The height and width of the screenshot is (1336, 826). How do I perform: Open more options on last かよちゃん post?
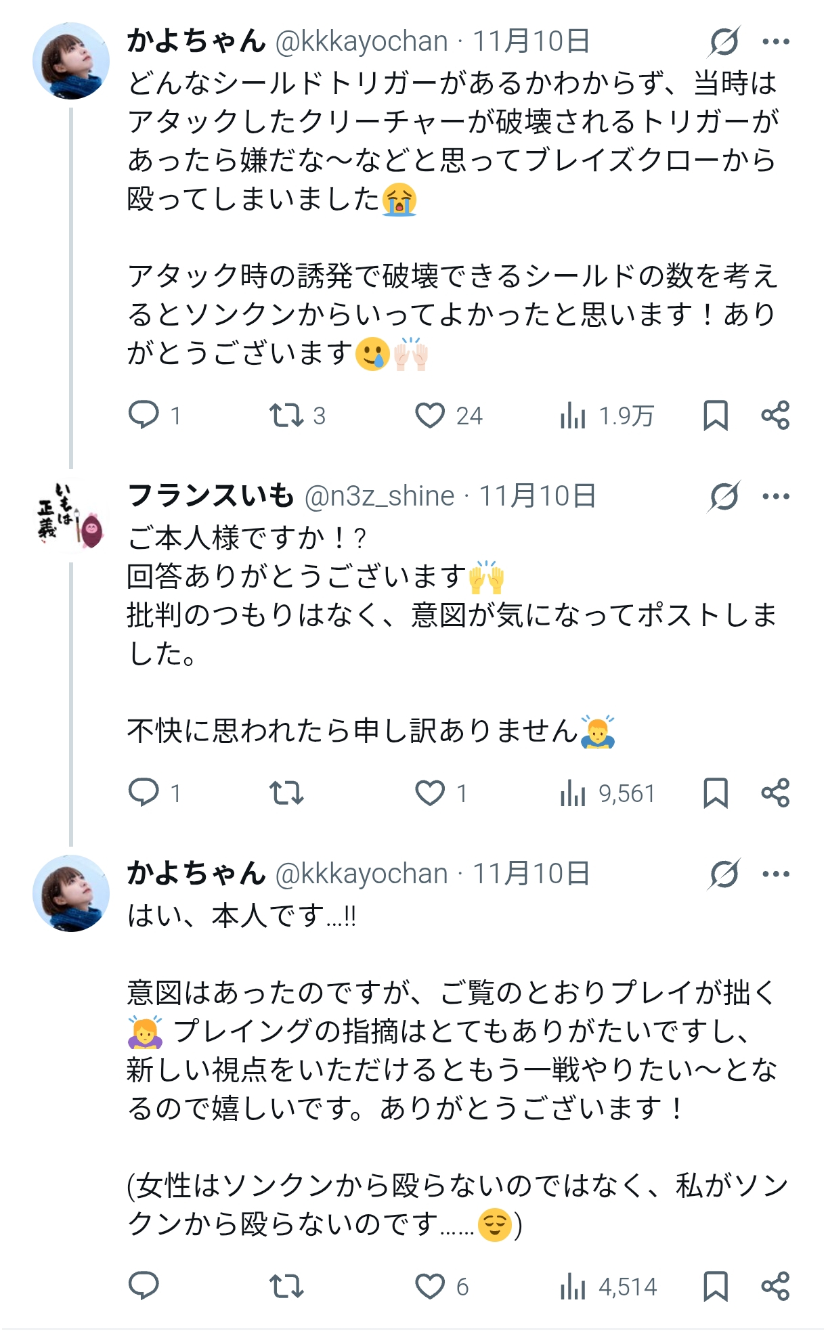[776, 874]
